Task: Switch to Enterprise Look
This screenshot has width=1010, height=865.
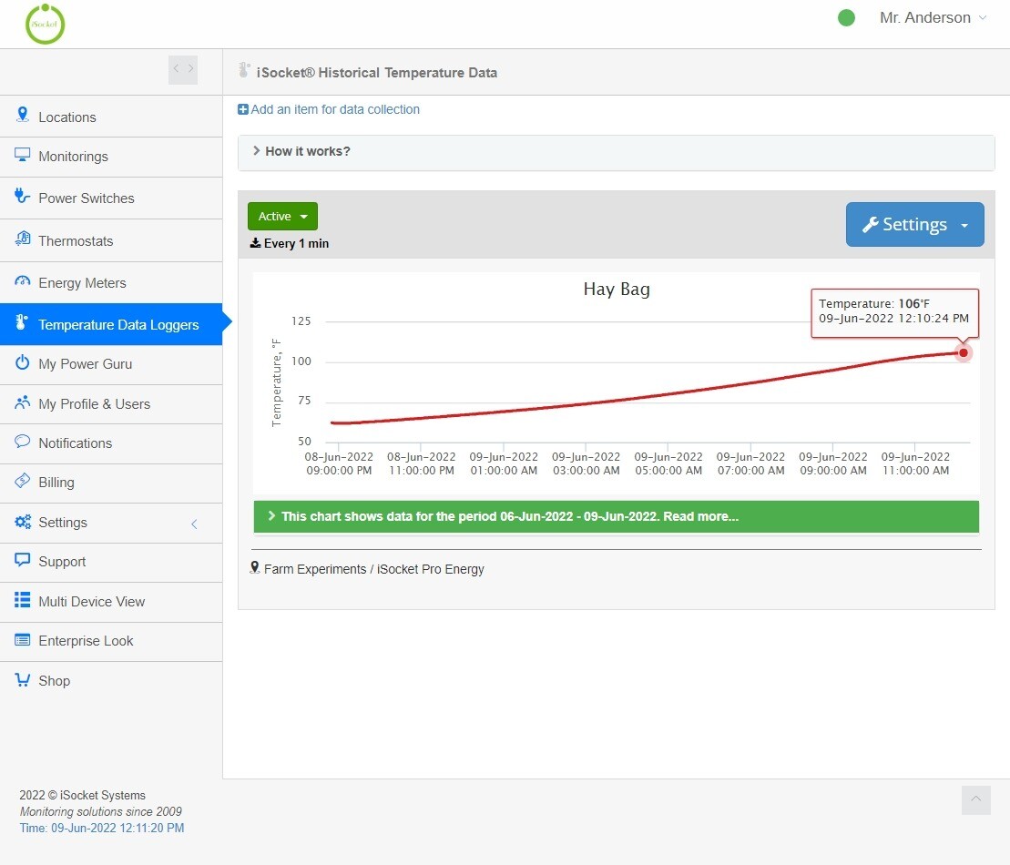Action: pos(111,641)
